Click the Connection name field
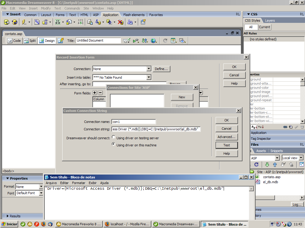This screenshot has height=228, width=305. [x=134, y=122]
